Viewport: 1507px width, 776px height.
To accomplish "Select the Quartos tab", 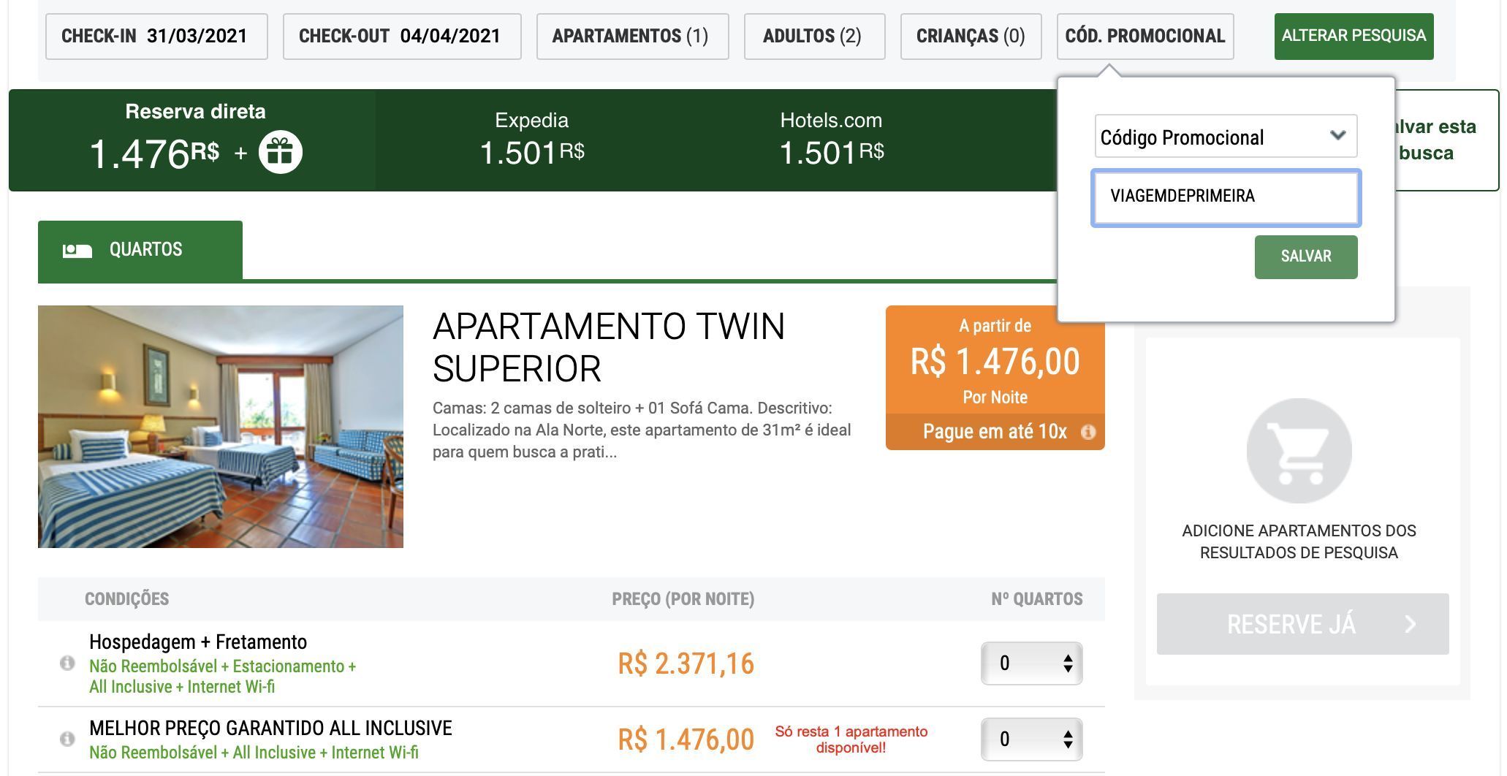I will [x=140, y=250].
